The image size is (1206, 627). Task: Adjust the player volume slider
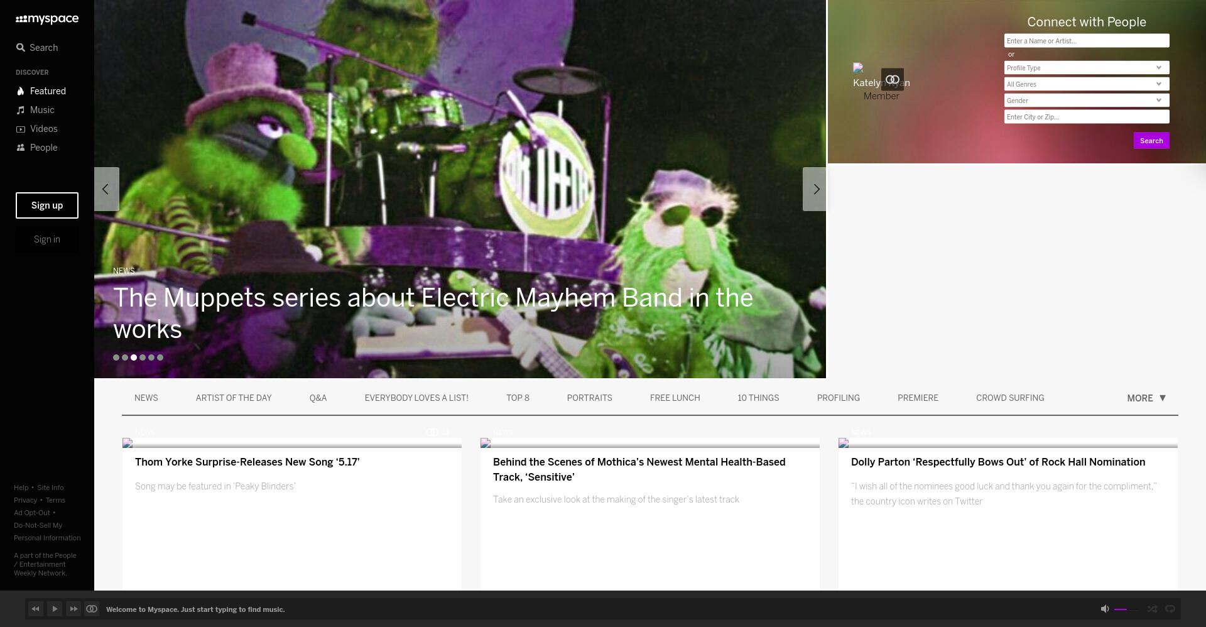tap(1126, 609)
